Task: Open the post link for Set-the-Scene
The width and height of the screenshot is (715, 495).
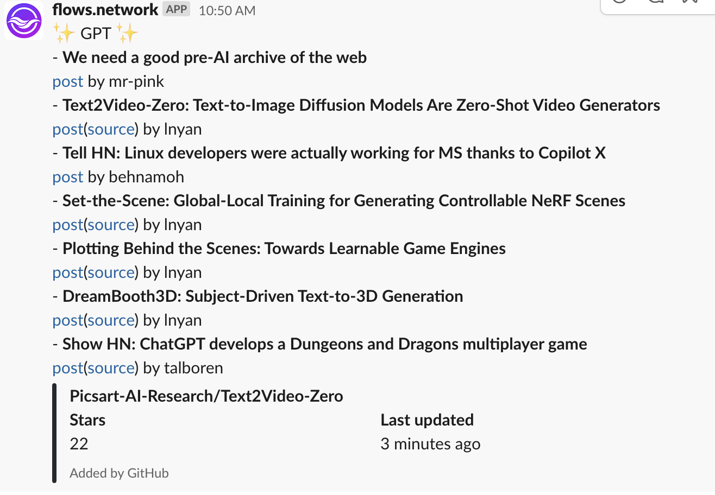Action: (68, 225)
